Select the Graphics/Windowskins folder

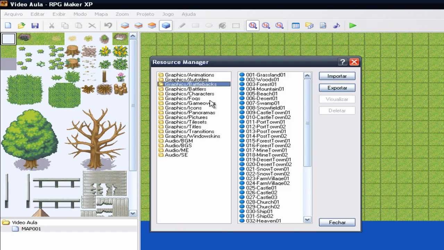click(x=193, y=136)
